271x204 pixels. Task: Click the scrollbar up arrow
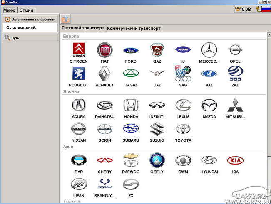pos(269,34)
